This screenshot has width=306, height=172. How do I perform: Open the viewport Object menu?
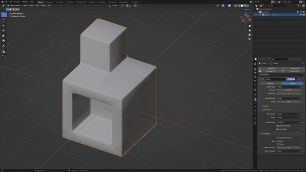click(44, 6)
